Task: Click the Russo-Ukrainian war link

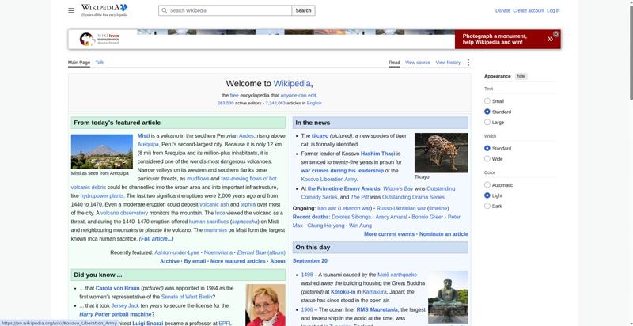Action: (400, 208)
